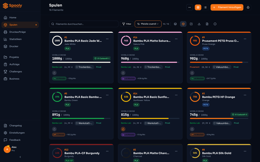Screen dimensions: 260x162
Task: Focus the Filamente durchsuchen search field
Action: click(x=84, y=24)
